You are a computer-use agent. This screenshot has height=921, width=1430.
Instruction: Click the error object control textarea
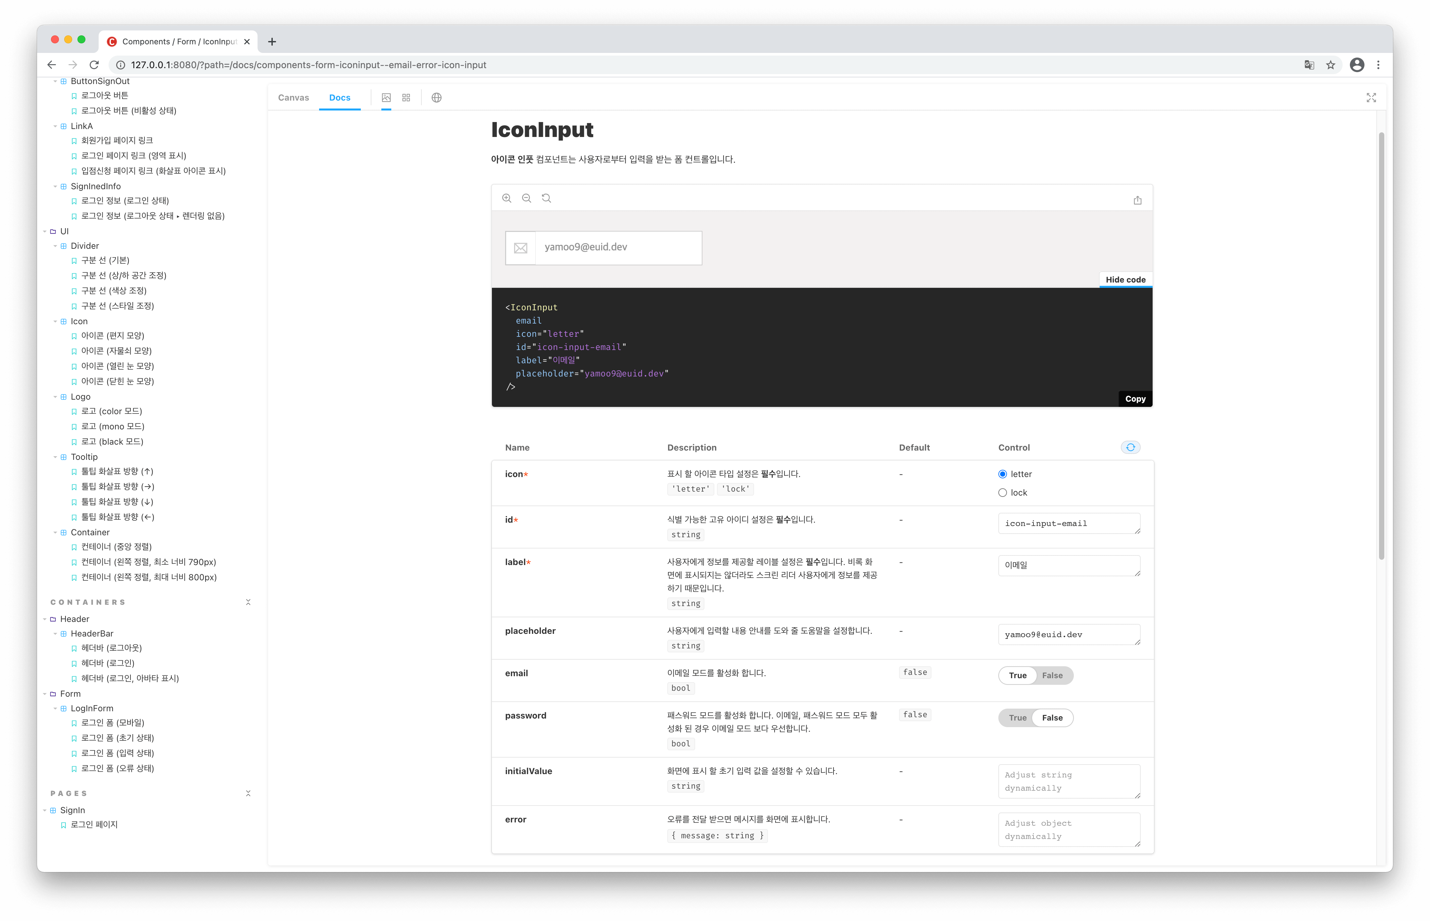pos(1069,829)
